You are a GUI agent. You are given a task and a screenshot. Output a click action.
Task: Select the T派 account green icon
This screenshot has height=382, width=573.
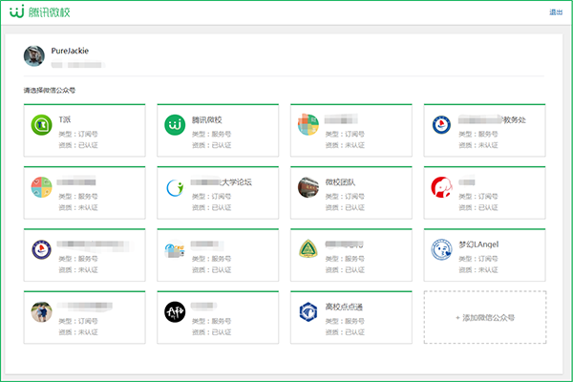tap(41, 125)
